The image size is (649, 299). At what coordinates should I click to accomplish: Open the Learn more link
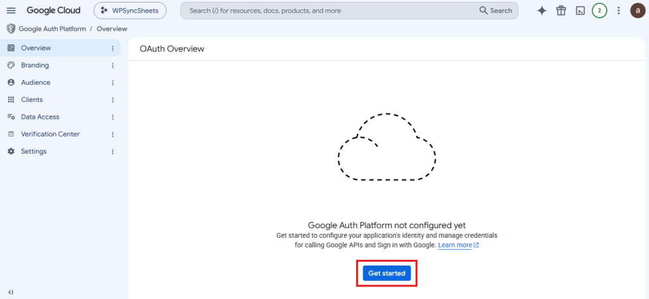(458, 245)
